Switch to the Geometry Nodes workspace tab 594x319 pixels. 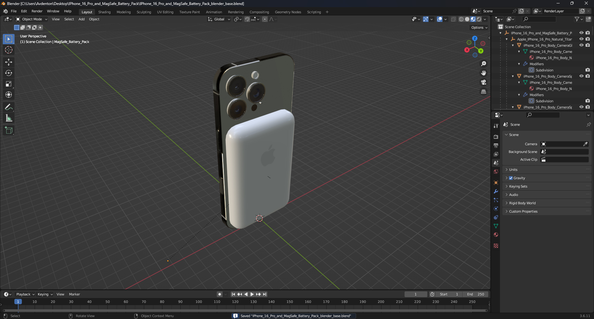[288, 12]
